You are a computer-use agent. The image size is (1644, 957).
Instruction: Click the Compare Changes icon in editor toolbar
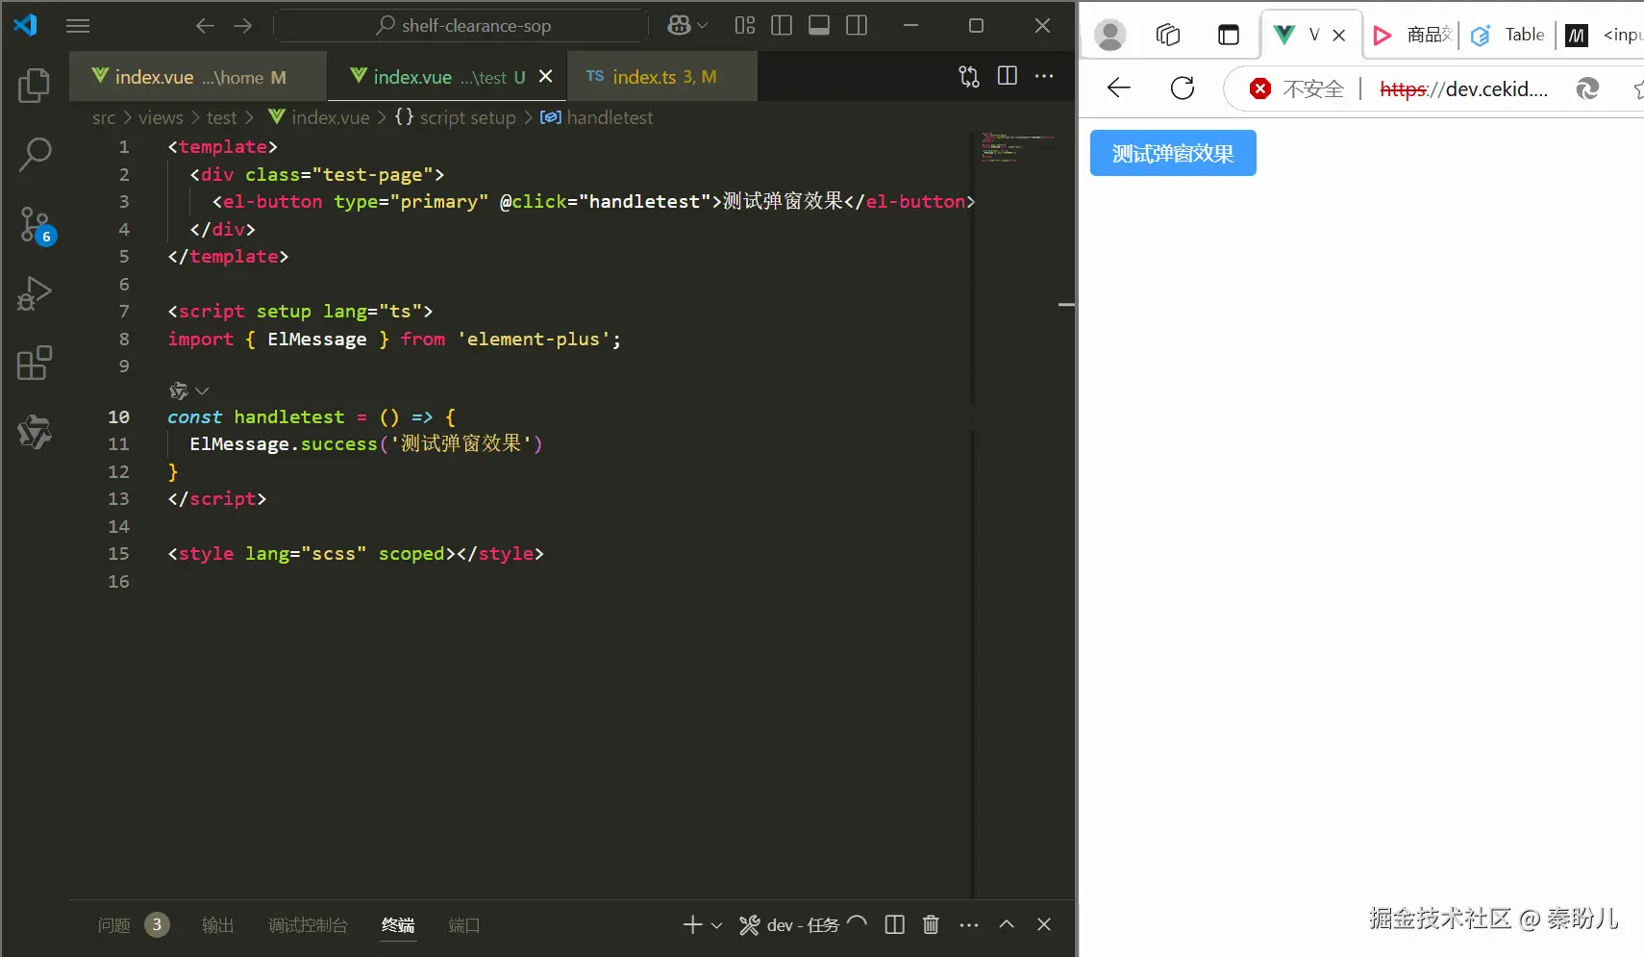(969, 77)
